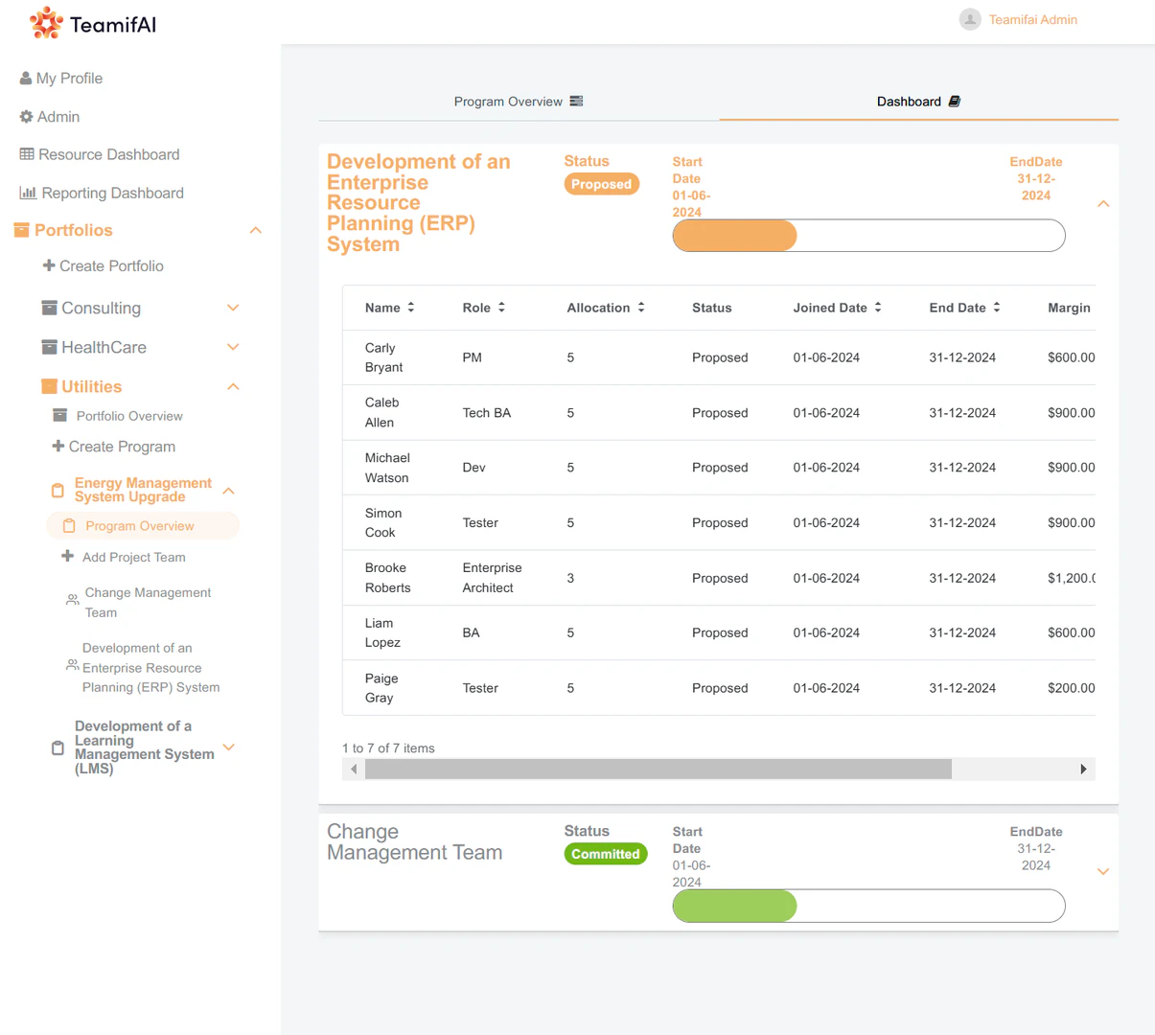Toggle sorting on the Allocation column

pos(641,308)
